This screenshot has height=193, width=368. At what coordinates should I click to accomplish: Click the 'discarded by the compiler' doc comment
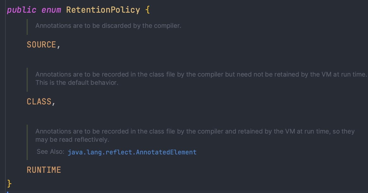click(x=108, y=26)
